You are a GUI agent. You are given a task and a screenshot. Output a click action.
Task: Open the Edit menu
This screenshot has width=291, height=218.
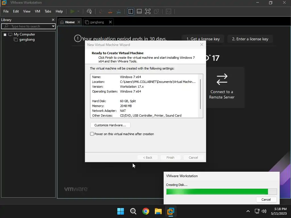pos(16,11)
